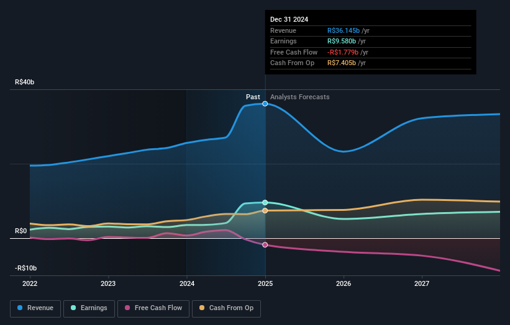The image size is (510, 325).
Task: Click the Revenue row label in tooltip
Action: point(283,30)
